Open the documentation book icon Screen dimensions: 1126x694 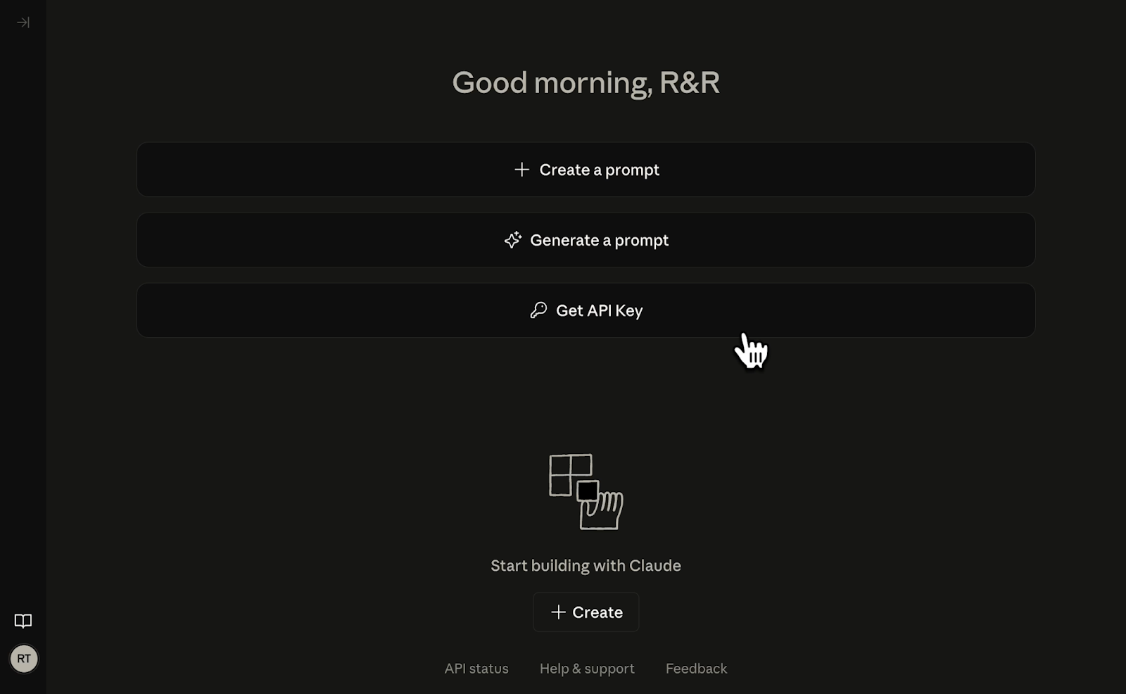tap(23, 620)
